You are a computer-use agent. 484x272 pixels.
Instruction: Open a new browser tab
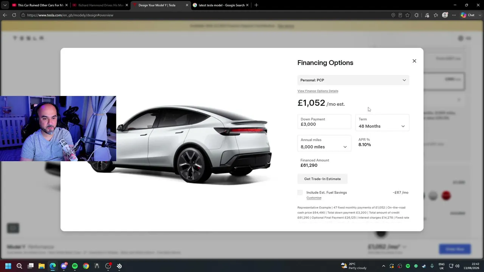(256, 5)
